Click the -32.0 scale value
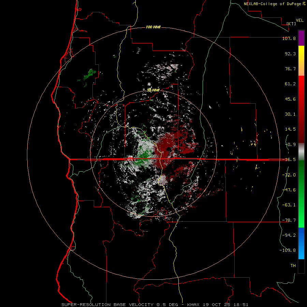The image size is (307, 307). [x=289, y=175]
